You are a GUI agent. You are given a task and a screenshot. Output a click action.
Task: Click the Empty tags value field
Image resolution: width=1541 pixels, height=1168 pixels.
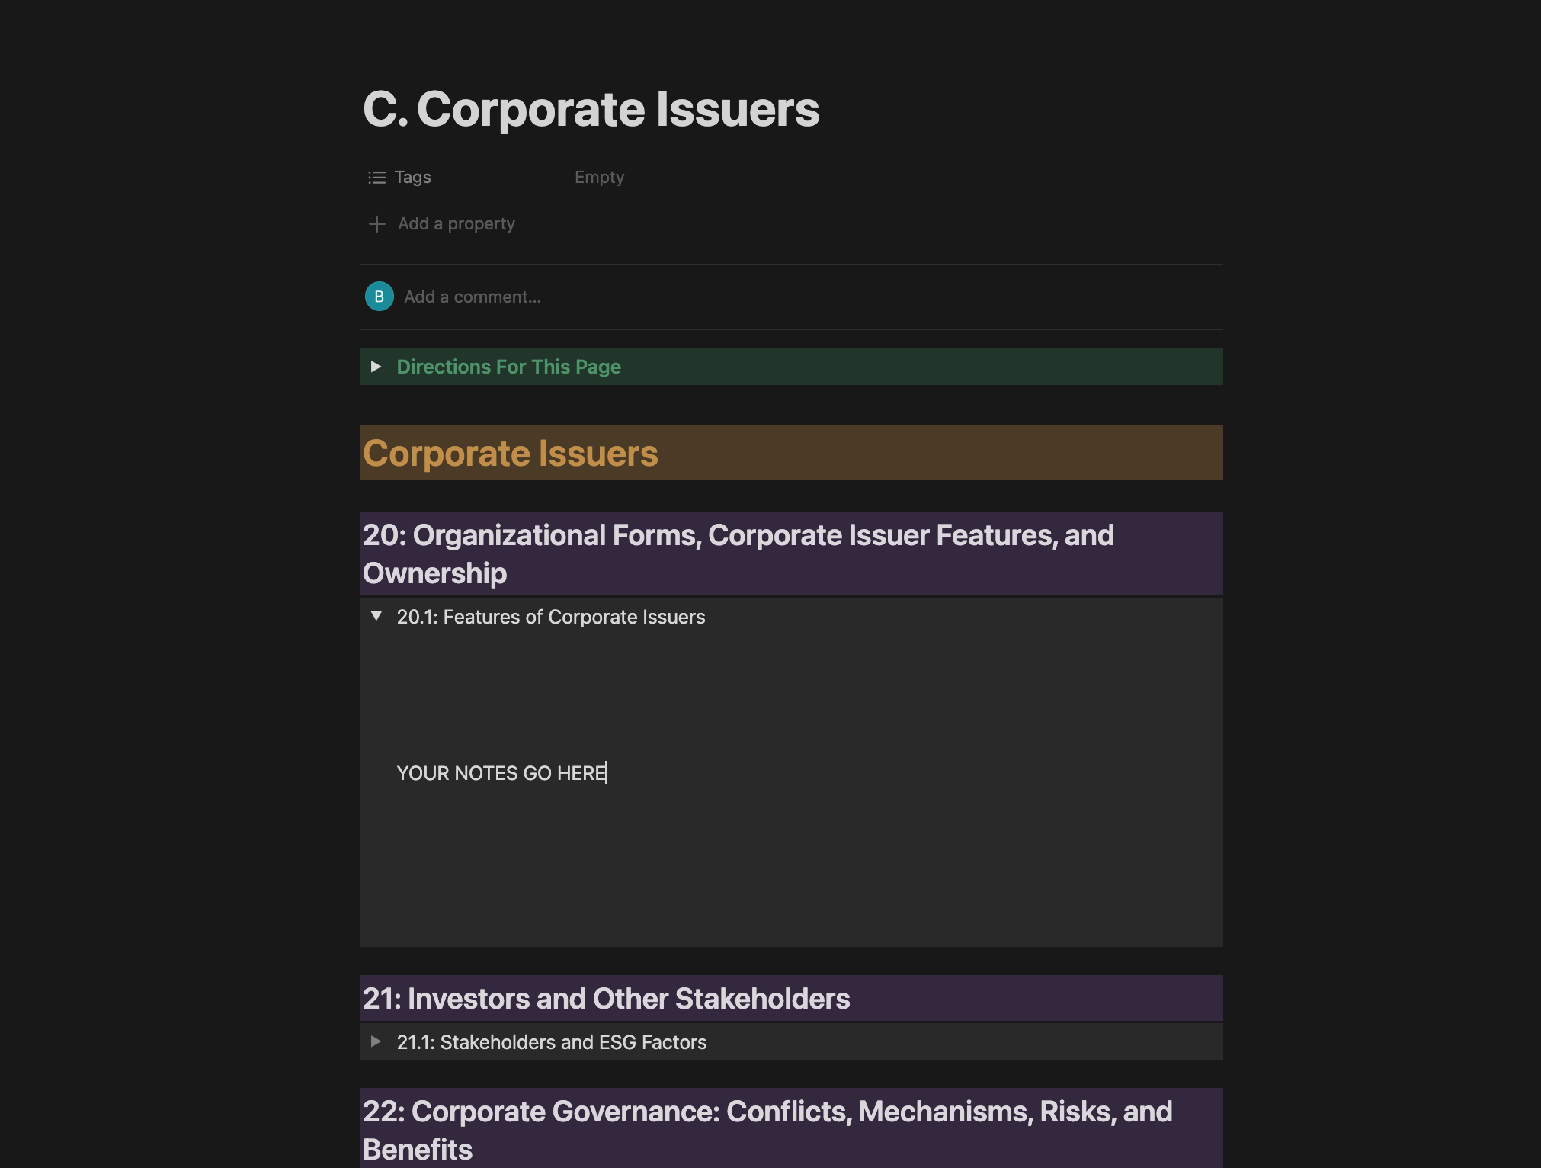pos(599,178)
